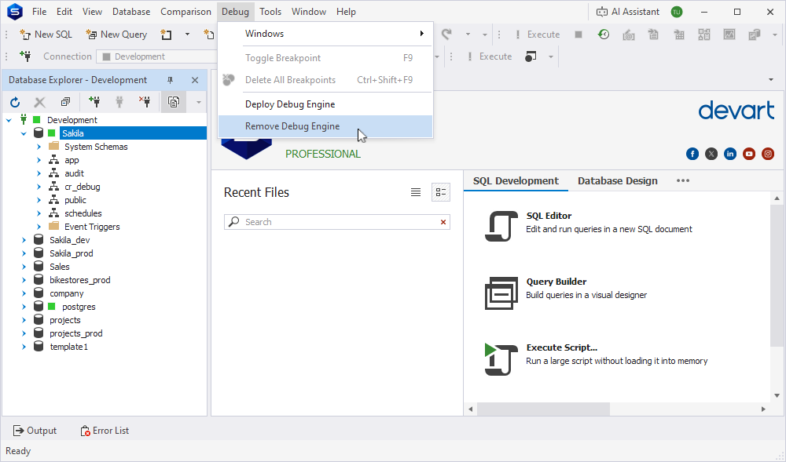The width and height of the screenshot is (786, 462).
Task: Open the Output panel button
Action: point(35,431)
